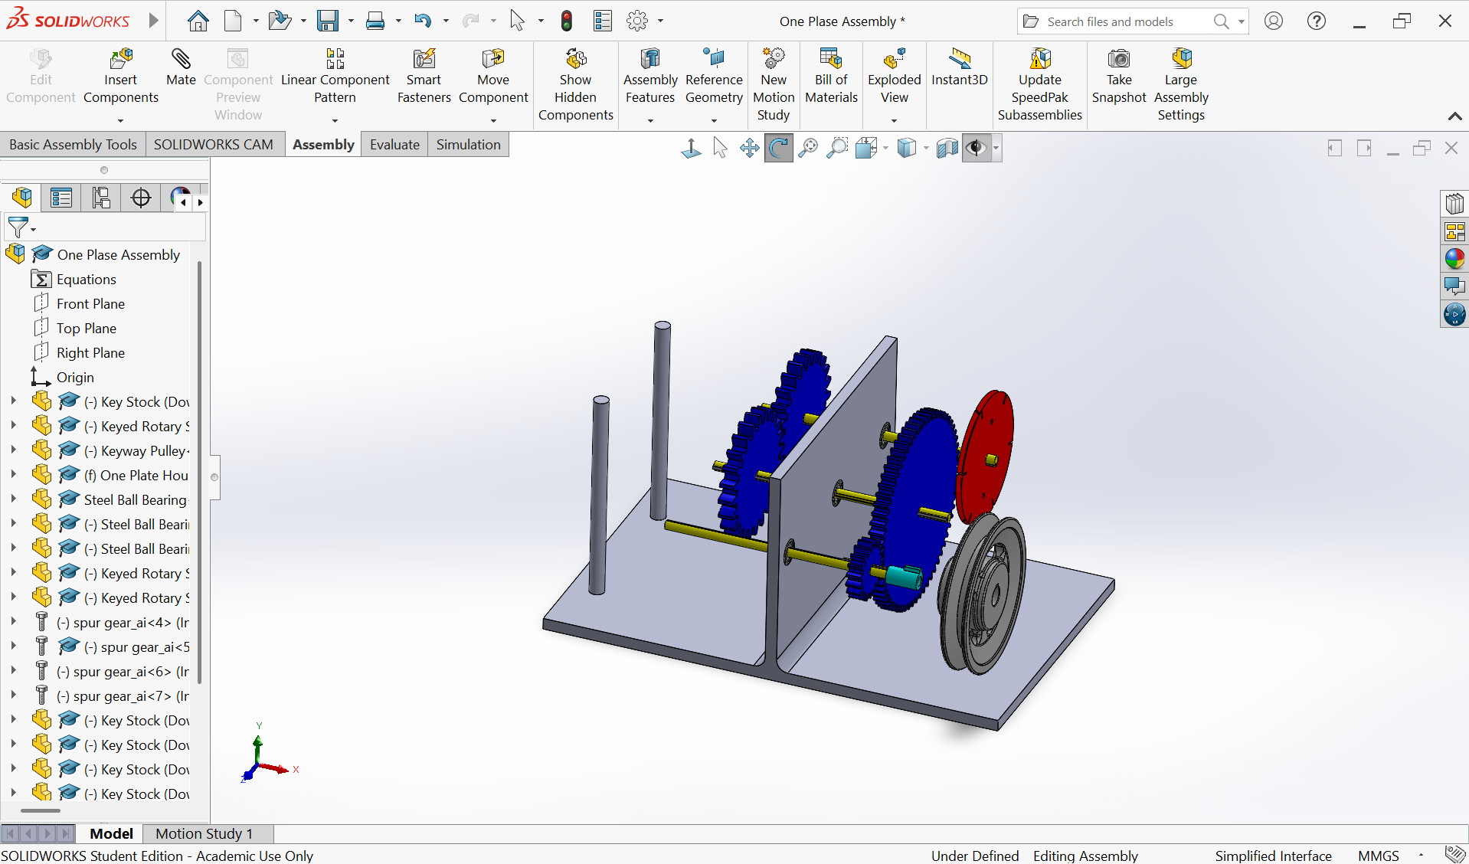
Task: Open the DimXpertManager tab icon
Action: coord(141,198)
